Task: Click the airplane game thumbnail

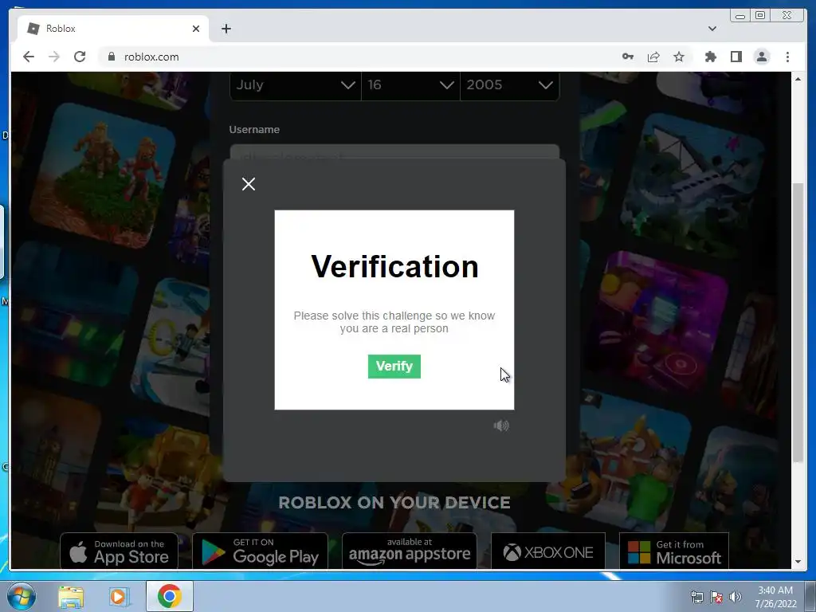Action: click(691, 186)
